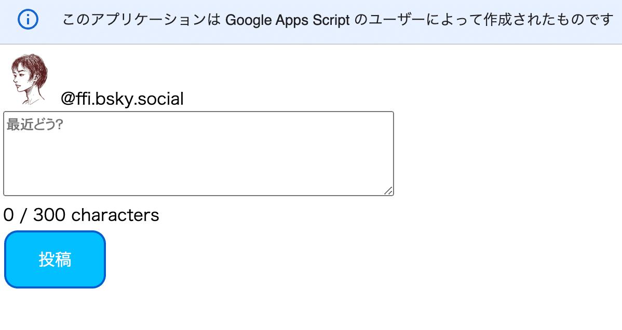Click the 最近どう? placeholder text
Viewport: 622px width, 330px height.
point(35,125)
